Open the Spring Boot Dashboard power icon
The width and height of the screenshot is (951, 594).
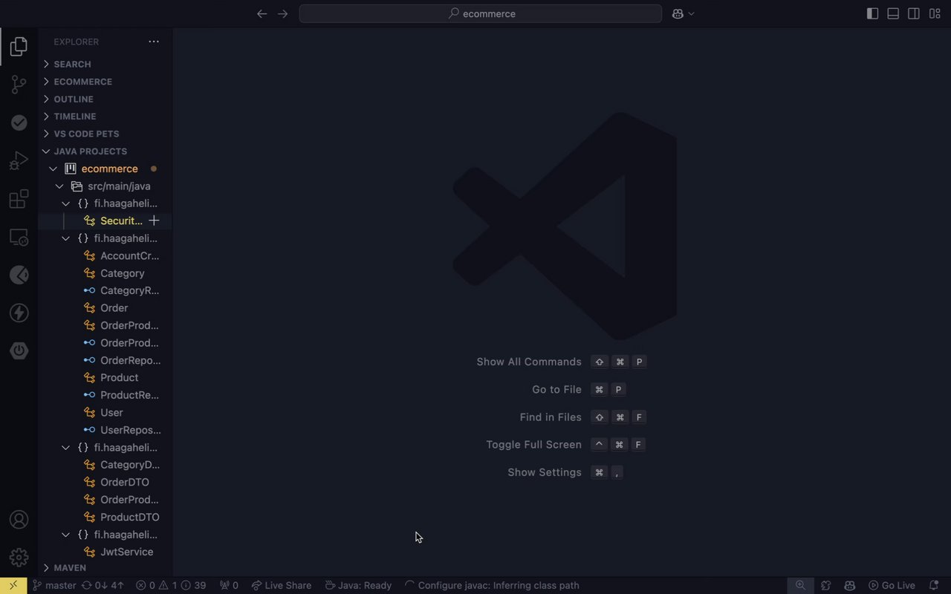pyautogui.click(x=19, y=350)
